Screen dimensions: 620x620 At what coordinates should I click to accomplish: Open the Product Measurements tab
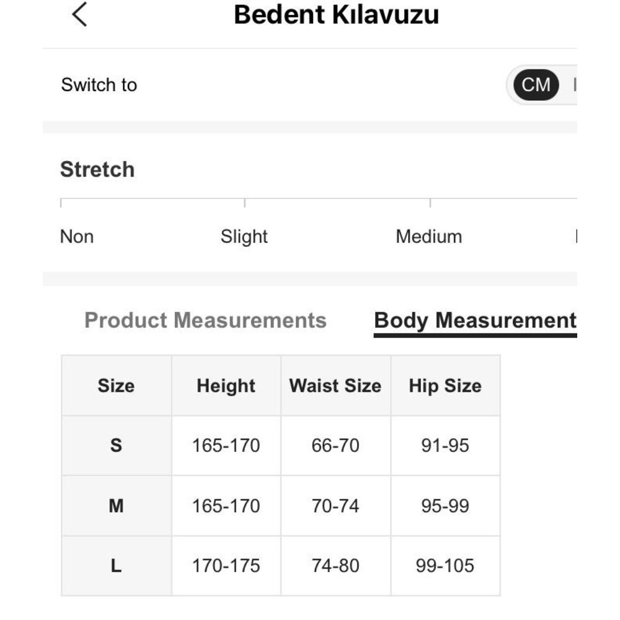[205, 321]
